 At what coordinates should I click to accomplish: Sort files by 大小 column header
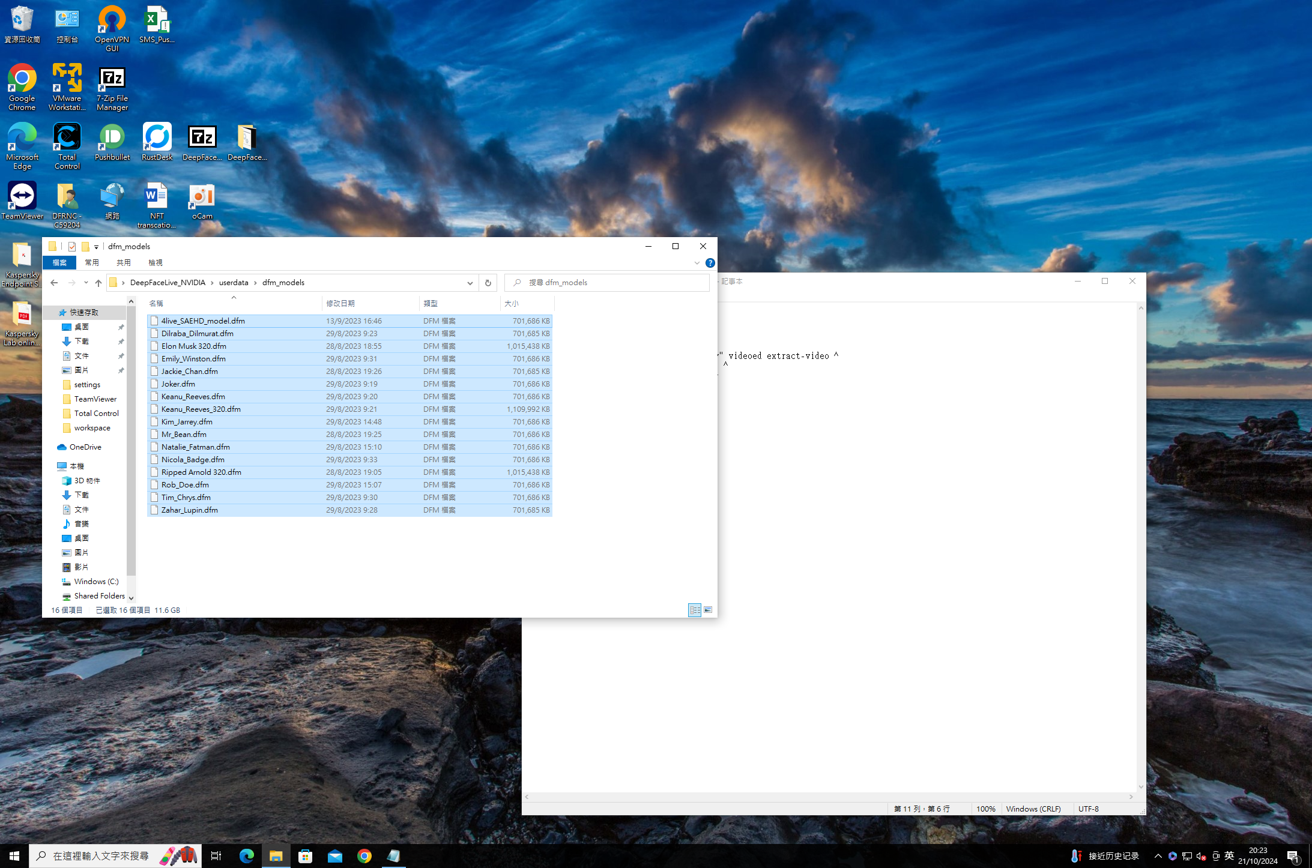click(527, 304)
